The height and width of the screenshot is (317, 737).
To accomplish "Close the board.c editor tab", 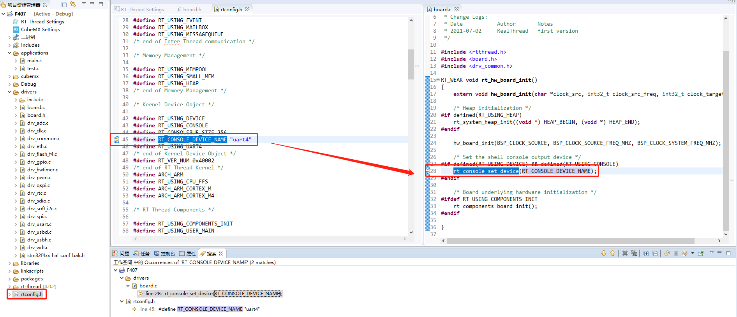I will (457, 9).
